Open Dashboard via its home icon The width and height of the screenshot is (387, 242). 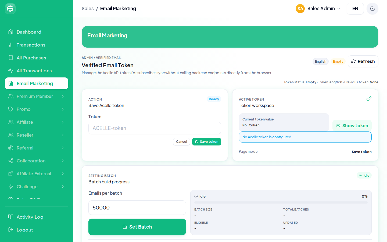pyautogui.click(x=11, y=32)
